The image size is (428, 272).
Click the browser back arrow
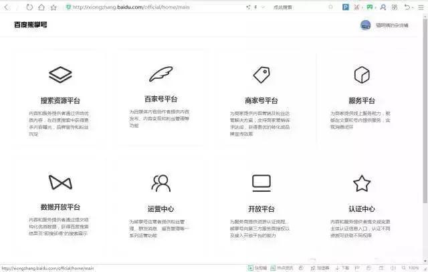(7, 7)
